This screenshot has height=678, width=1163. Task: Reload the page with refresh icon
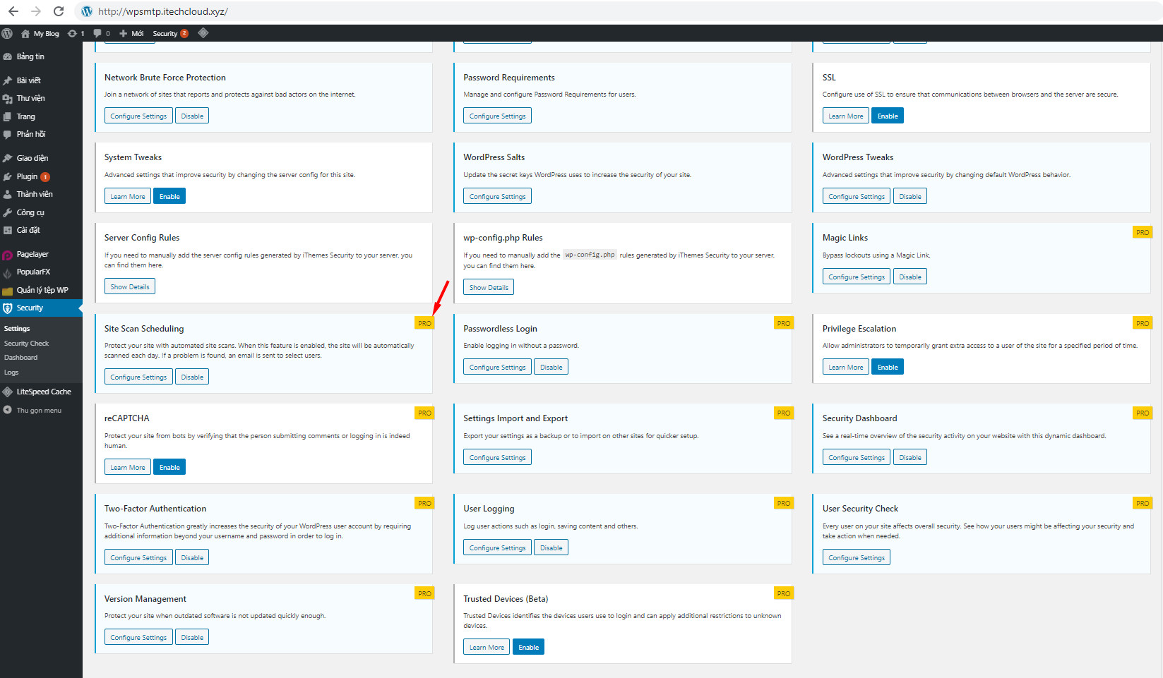(x=59, y=11)
